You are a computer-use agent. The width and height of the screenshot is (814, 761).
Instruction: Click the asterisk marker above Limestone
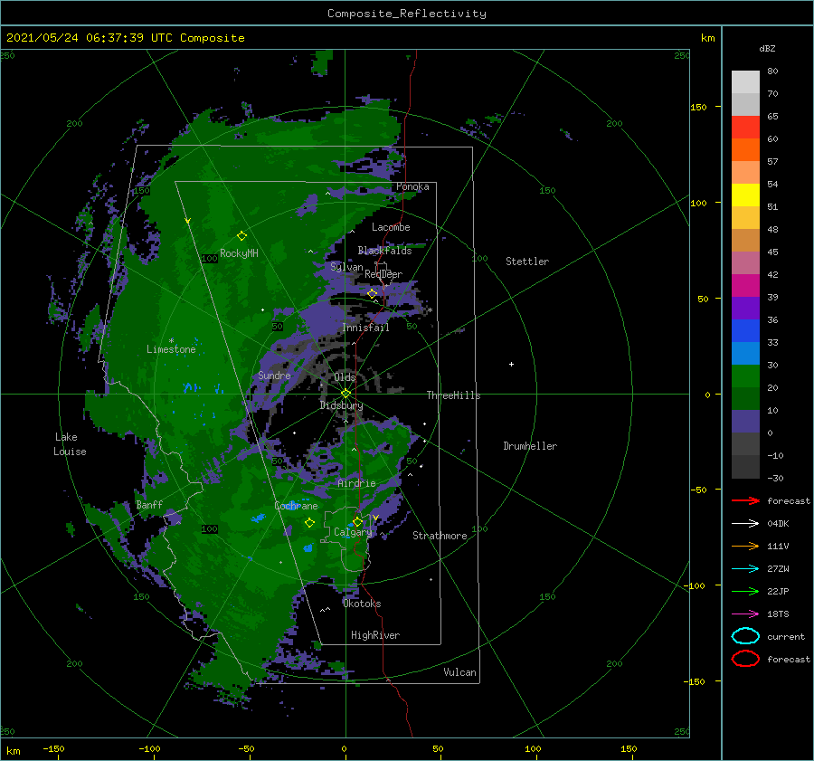171,341
